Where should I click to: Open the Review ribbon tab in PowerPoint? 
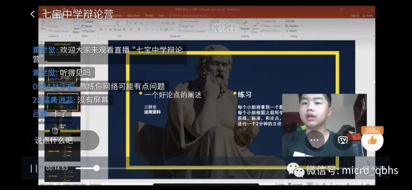point(149,16)
